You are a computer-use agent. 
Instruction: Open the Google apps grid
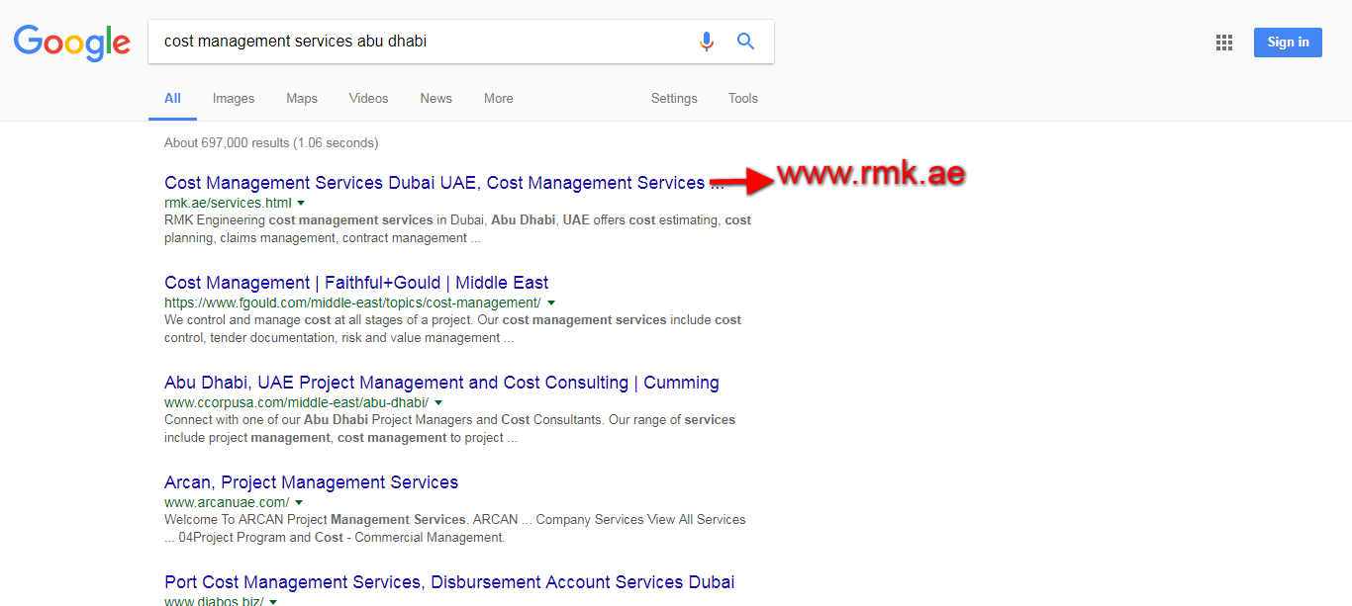1224,43
